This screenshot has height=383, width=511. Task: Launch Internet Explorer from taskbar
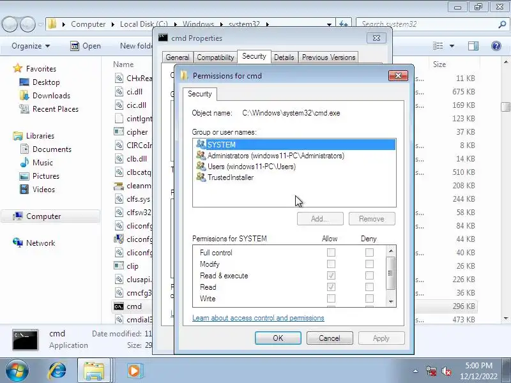pos(57,370)
